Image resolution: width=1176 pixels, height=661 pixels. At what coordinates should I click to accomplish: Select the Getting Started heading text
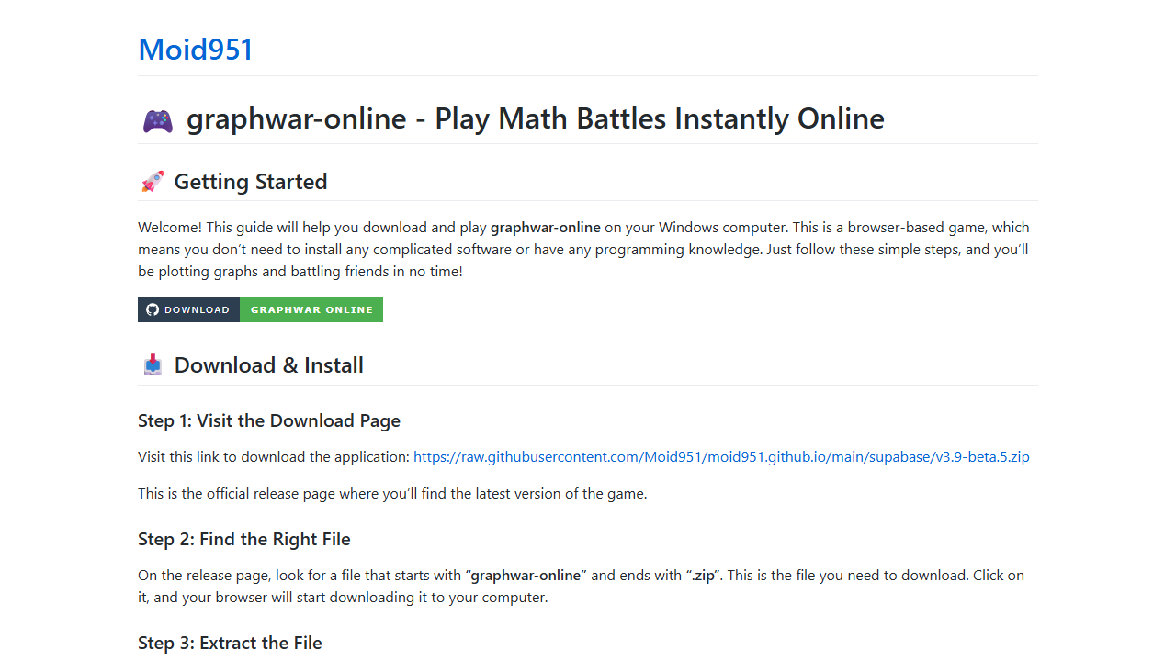point(251,182)
